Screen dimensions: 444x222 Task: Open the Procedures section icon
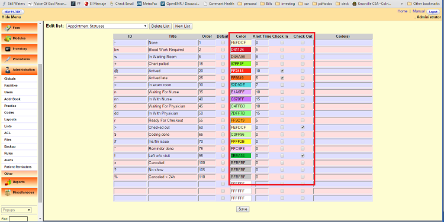coord(8,59)
